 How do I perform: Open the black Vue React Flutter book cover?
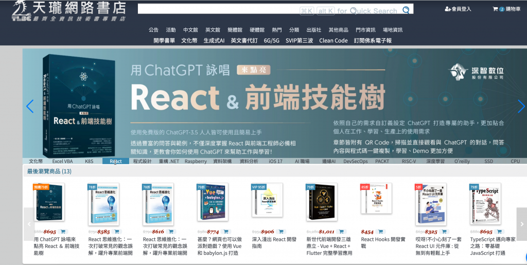[322, 202]
